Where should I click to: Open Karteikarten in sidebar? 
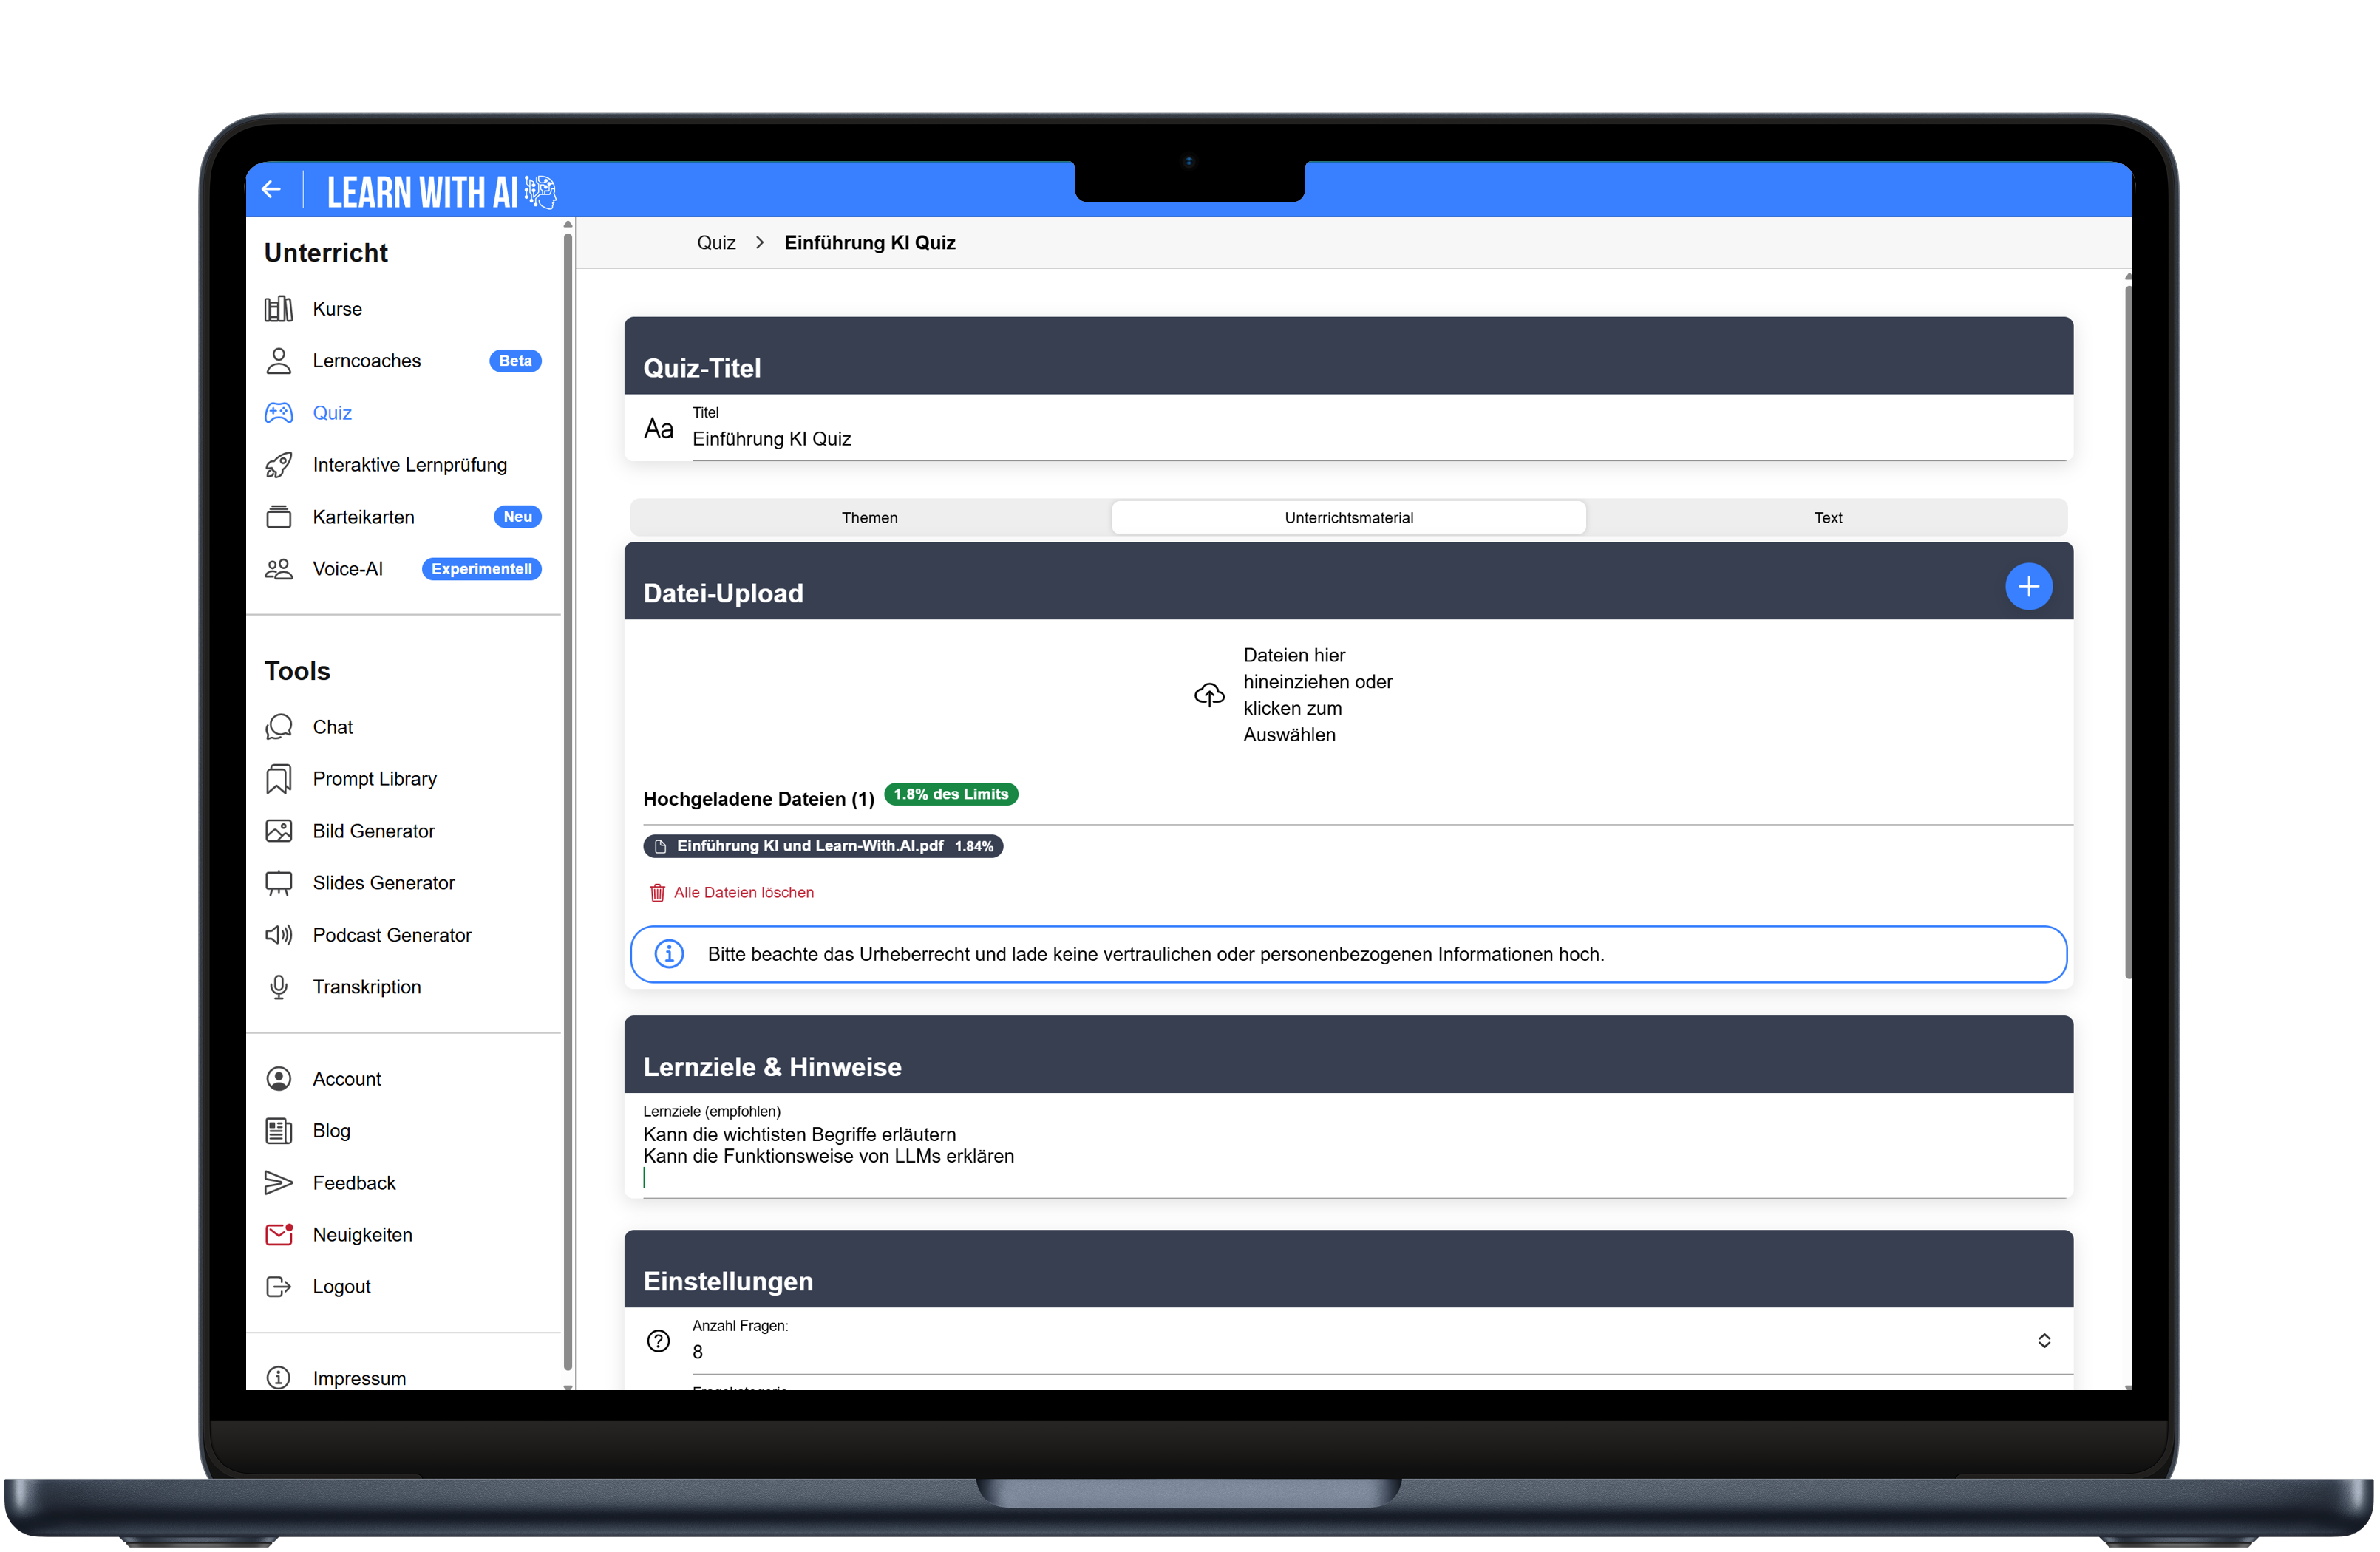(363, 517)
